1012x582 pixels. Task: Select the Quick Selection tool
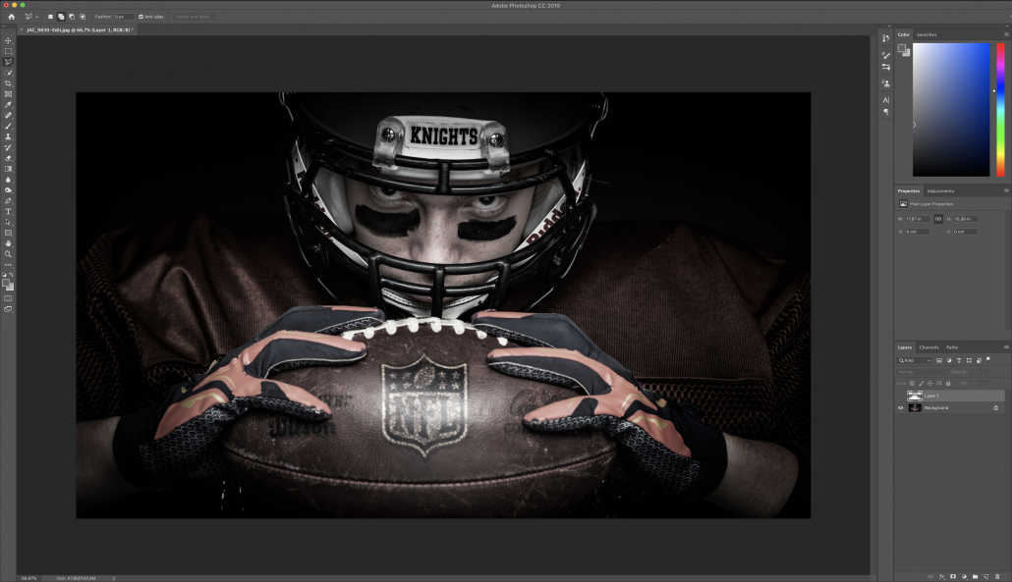(x=9, y=73)
